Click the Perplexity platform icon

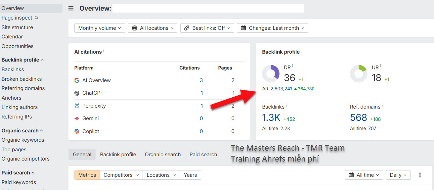pyautogui.click(x=77, y=106)
